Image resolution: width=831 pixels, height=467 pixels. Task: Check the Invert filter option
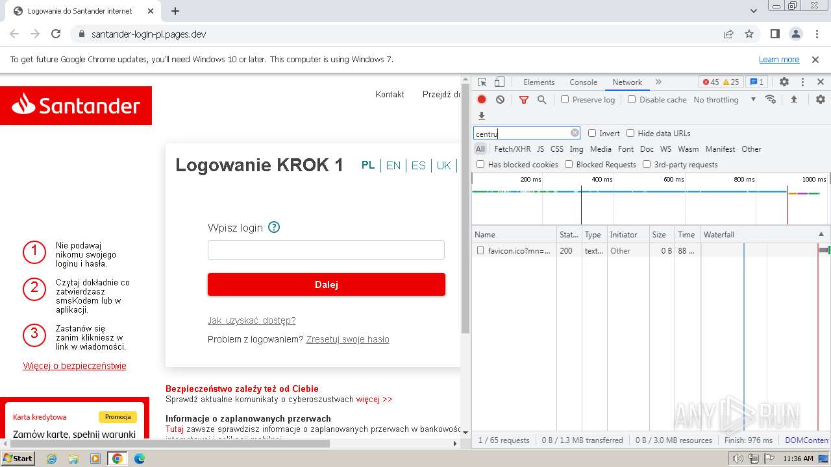tap(592, 133)
